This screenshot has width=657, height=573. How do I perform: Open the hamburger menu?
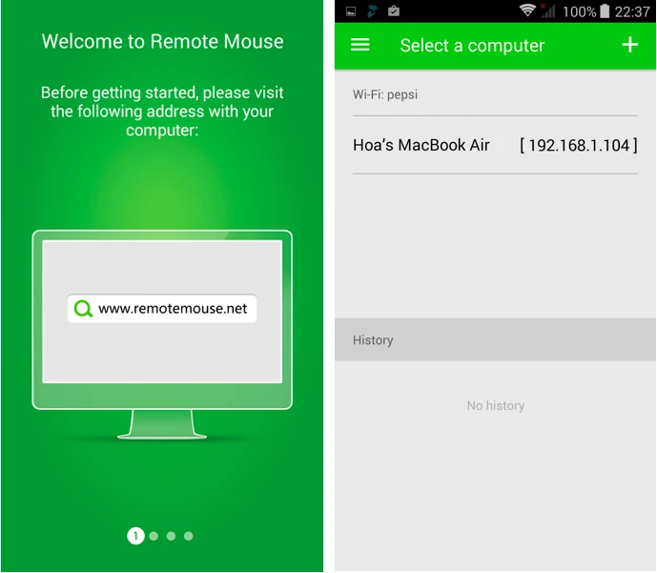(x=360, y=45)
